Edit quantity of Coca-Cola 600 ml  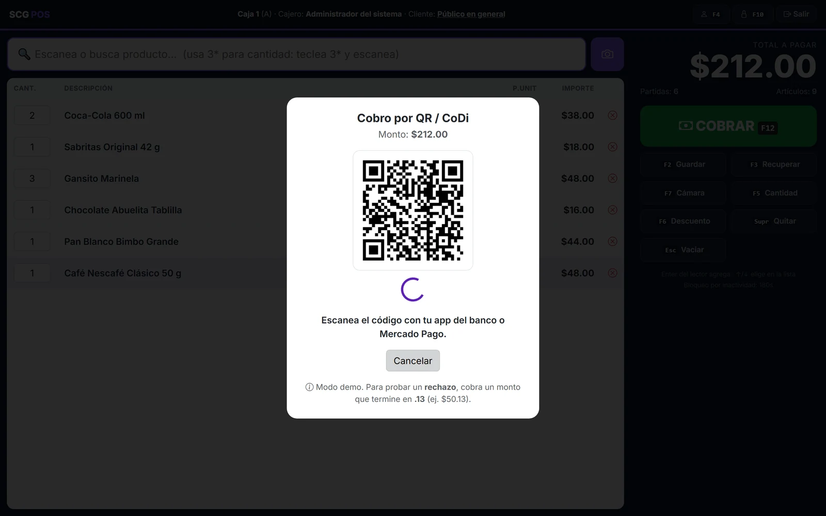[32, 116]
